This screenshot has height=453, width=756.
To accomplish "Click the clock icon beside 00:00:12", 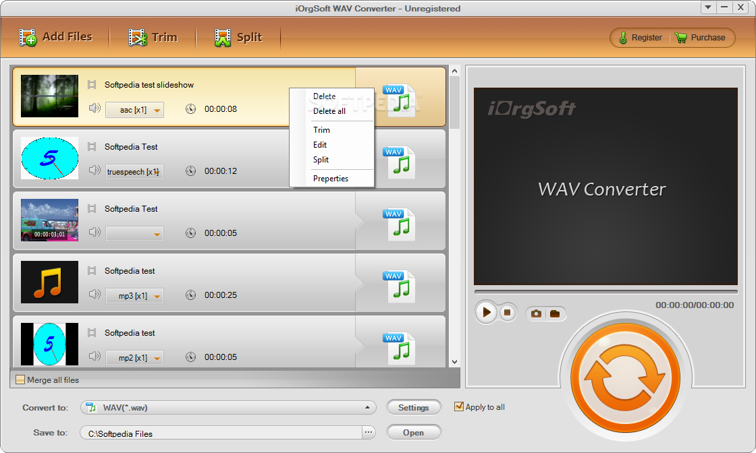I will [x=191, y=171].
